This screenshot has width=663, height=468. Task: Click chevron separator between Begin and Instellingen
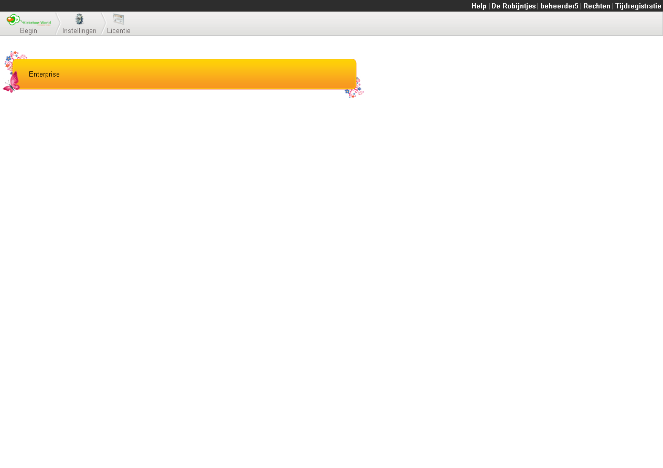58,24
